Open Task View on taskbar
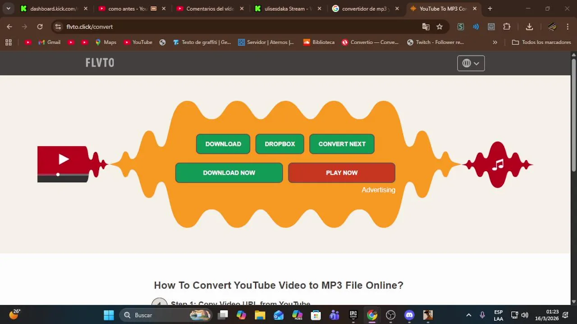The width and height of the screenshot is (577, 324). (223, 315)
